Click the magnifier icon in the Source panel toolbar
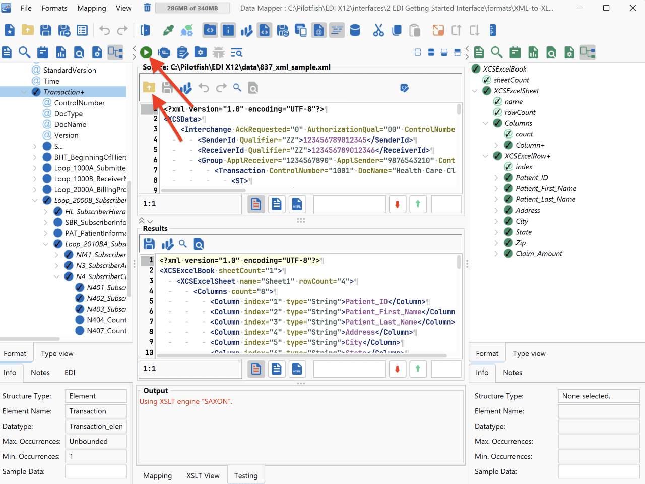This screenshot has height=484, width=645. (237, 88)
